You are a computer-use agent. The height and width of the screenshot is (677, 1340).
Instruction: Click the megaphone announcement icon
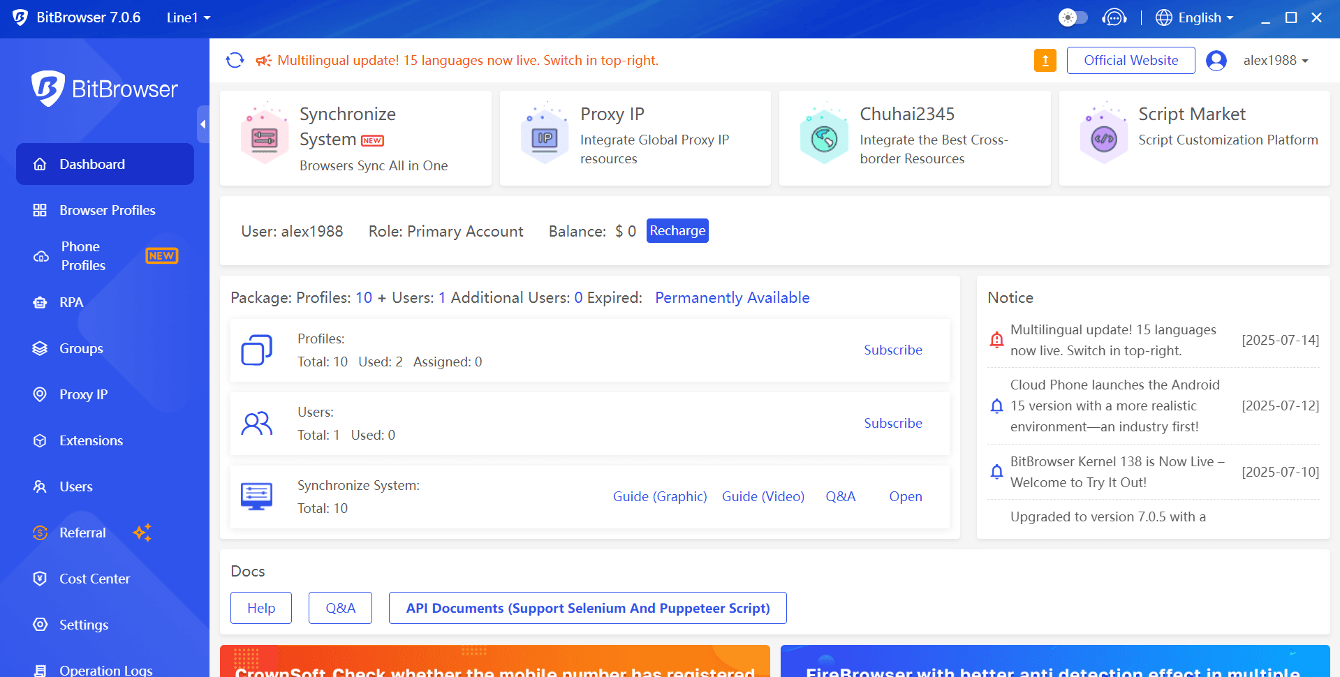(x=263, y=61)
